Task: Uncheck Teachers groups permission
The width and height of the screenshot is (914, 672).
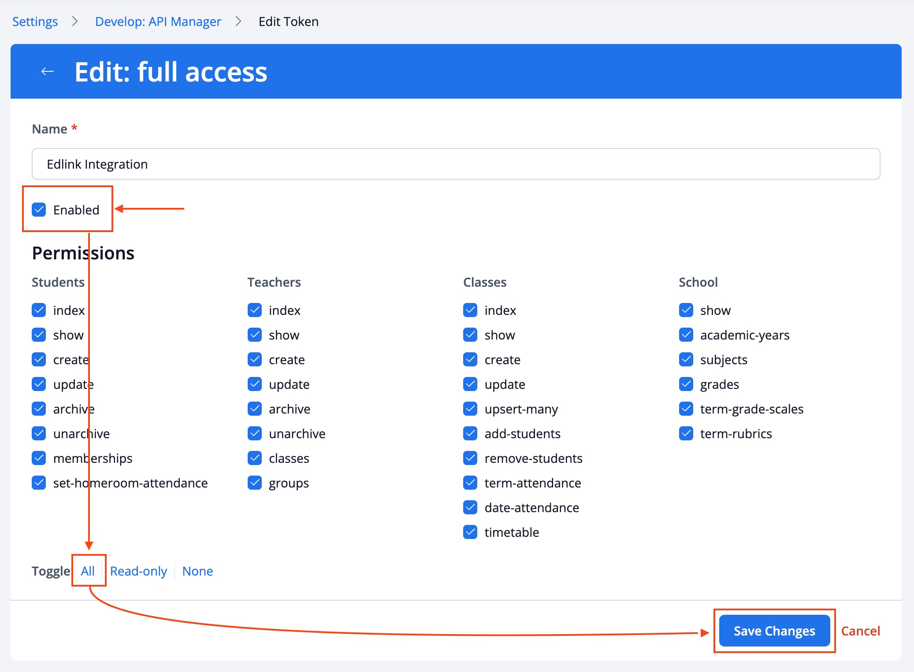Action: [255, 483]
